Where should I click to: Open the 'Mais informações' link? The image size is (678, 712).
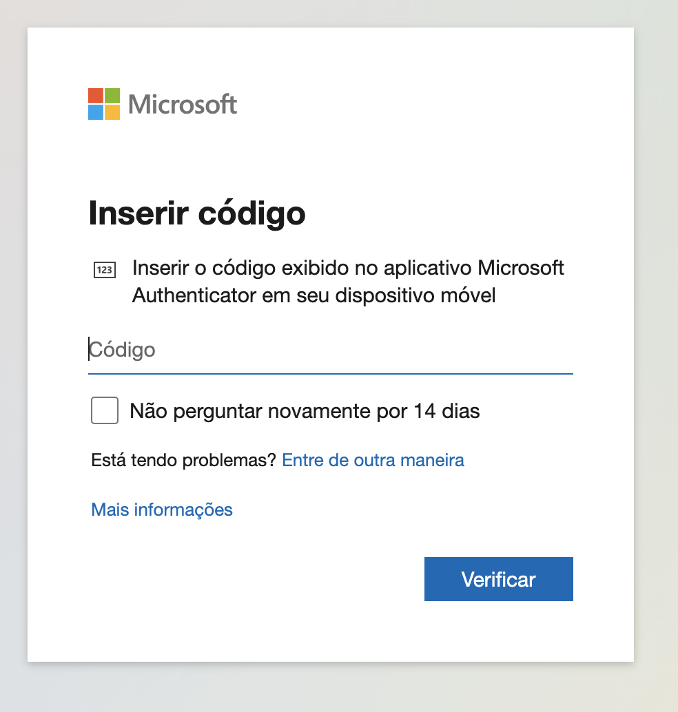click(x=162, y=510)
